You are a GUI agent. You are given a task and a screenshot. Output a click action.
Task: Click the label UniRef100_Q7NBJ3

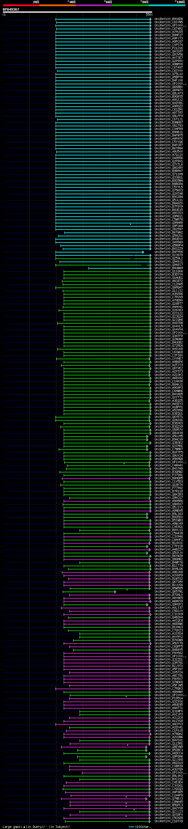(169, 799)
